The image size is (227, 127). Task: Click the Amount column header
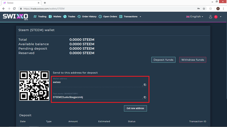73,121
